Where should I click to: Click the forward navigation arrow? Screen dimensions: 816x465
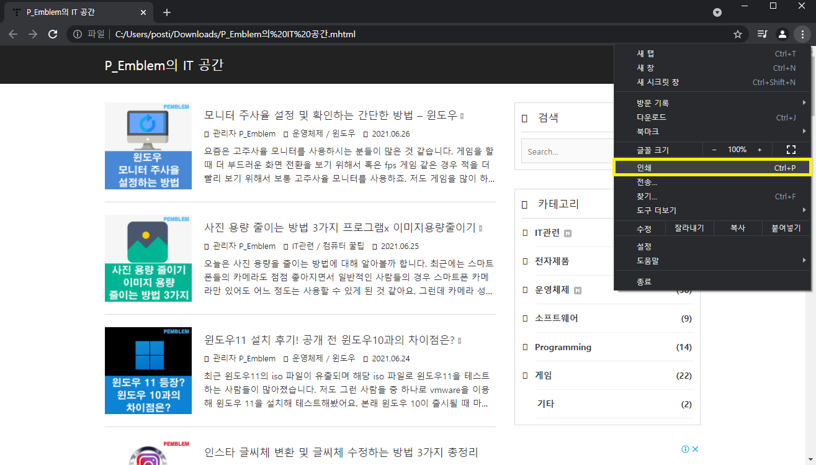(32, 34)
